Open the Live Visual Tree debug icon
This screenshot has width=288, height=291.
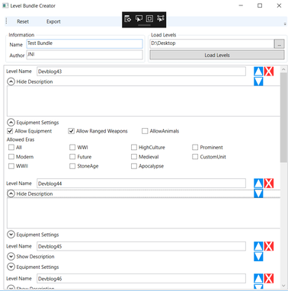128,18
